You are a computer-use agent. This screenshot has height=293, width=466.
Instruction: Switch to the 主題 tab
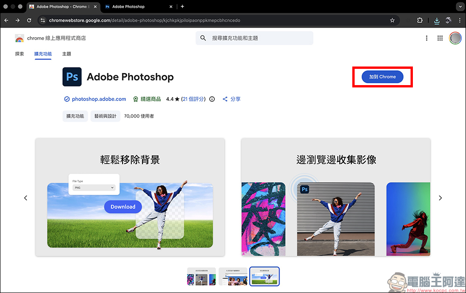coord(66,54)
